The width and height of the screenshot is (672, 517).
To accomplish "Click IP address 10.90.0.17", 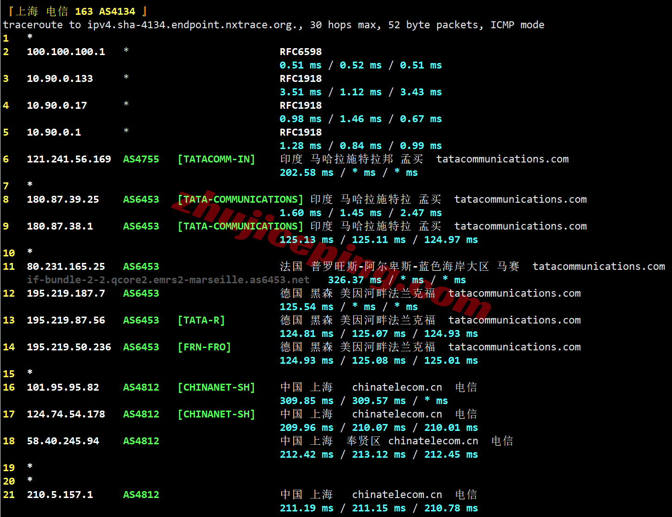I will click(x=57, y=106).
